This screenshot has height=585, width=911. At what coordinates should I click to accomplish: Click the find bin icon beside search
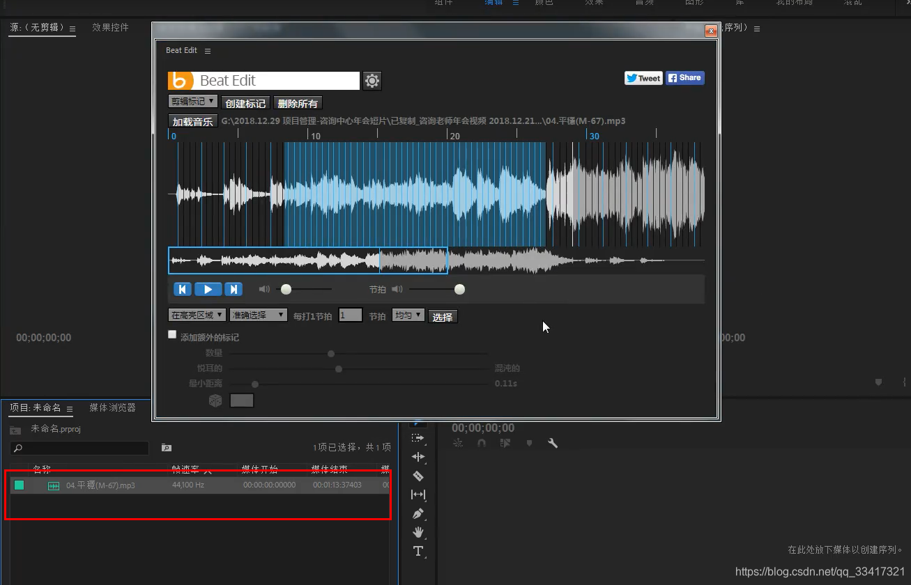(167, 448)
